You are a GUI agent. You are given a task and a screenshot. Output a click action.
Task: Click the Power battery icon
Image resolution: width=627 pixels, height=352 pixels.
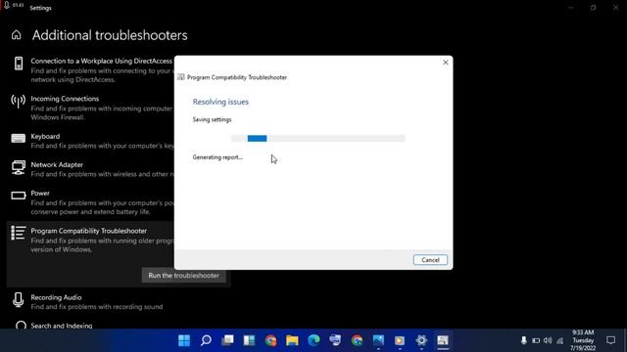(x=18, y=196)
